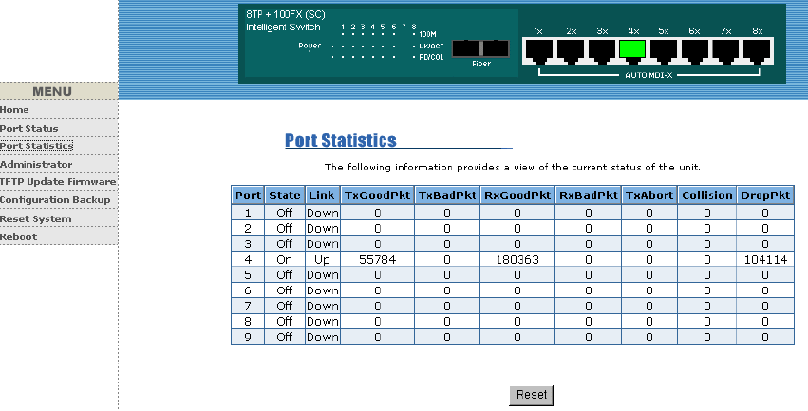The image size is (808, 411).
Task: Click the Off state cell in row 2
Action: (x=285, y=228)
